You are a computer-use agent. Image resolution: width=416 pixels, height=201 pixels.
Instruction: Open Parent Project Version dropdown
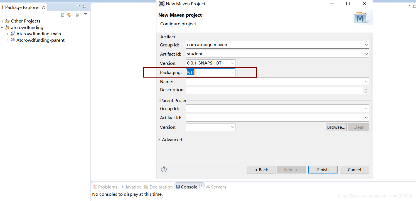coord(232,127)
